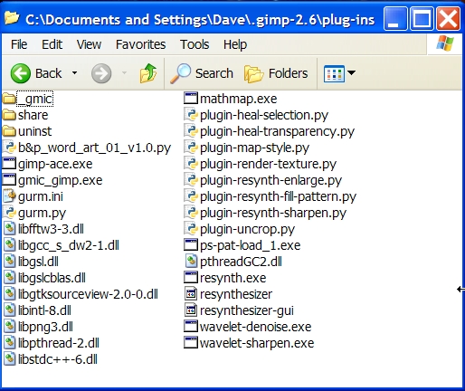Select file name plugin-uncrop.py

tap(247, 230)
